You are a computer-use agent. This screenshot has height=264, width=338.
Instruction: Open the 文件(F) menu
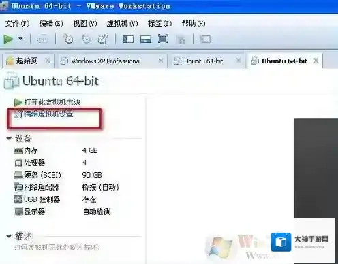click(x=17, y=23)
